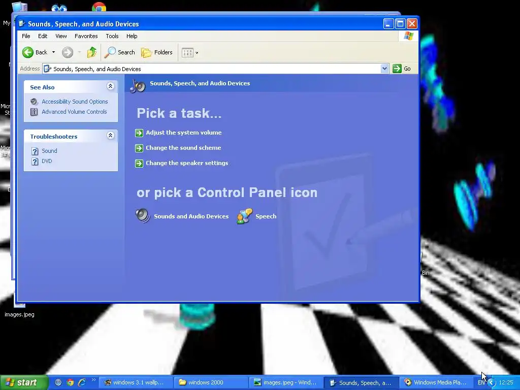The image size is (520, 390).
Task: Open Accessibility Sound Options link
Action: tap(75, 102)
